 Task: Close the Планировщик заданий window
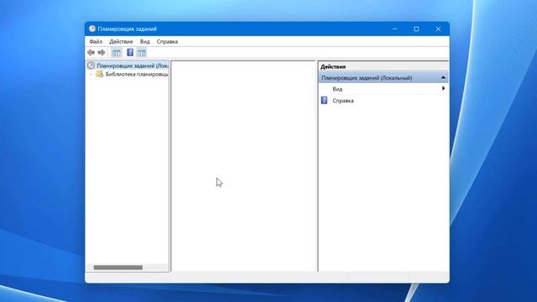[x=438, y=29]
